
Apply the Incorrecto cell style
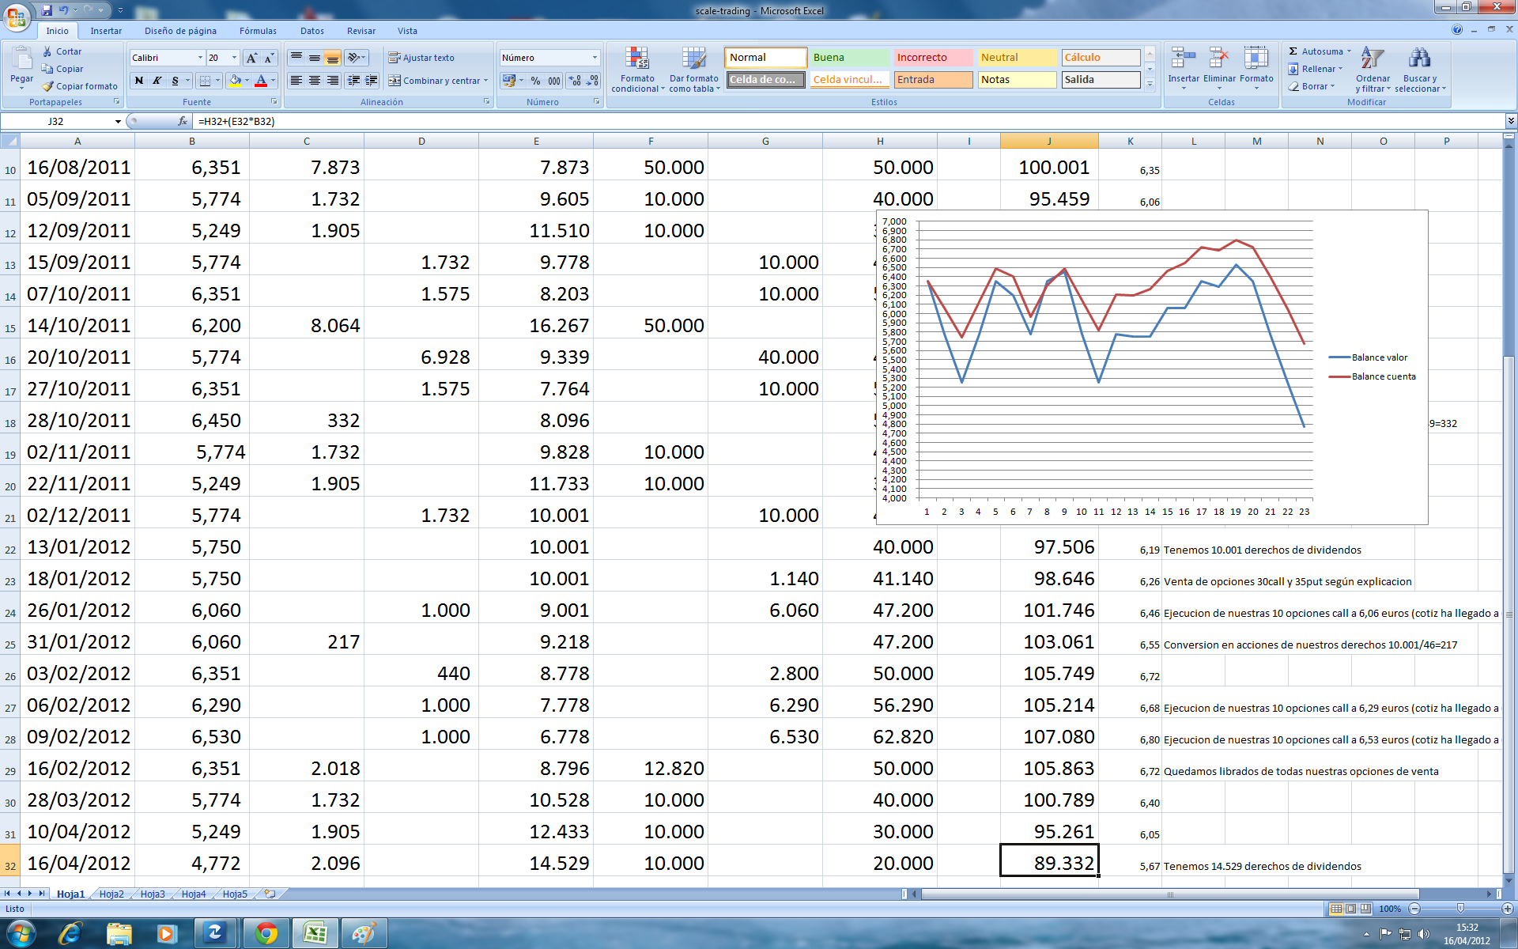click(932, 58)
